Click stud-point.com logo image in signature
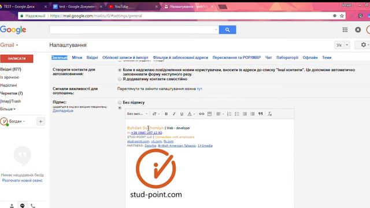The height and width of the screenshot is (208, 370). (x=156, y=173)
